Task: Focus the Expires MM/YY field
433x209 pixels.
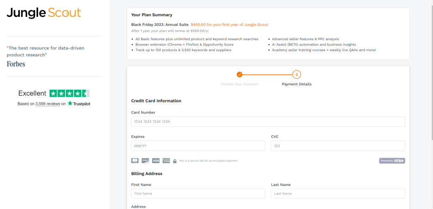Action: [x=198, y=146]
